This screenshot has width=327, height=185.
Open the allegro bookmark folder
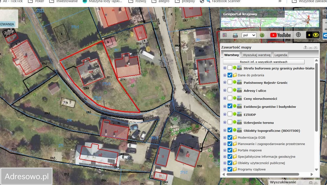(x=160, y=1)
